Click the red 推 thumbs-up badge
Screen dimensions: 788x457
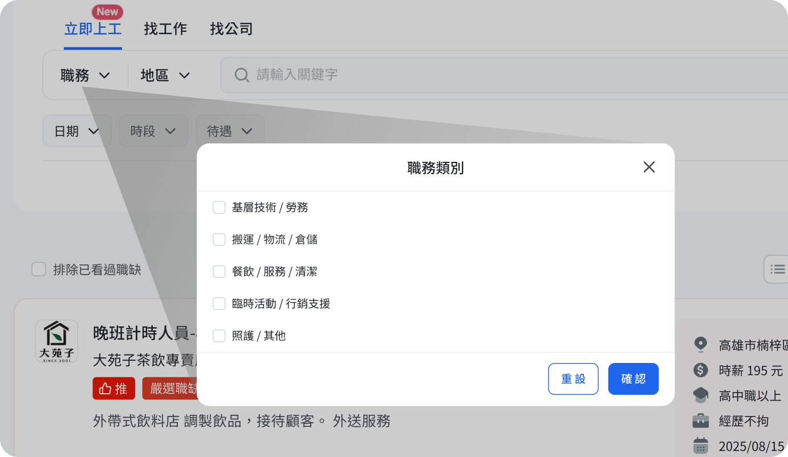click(x=113, y=389)
